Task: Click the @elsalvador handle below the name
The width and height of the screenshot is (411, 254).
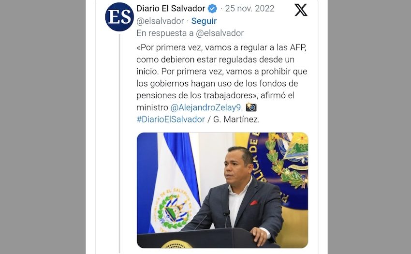Action: (x=160, y=21)
